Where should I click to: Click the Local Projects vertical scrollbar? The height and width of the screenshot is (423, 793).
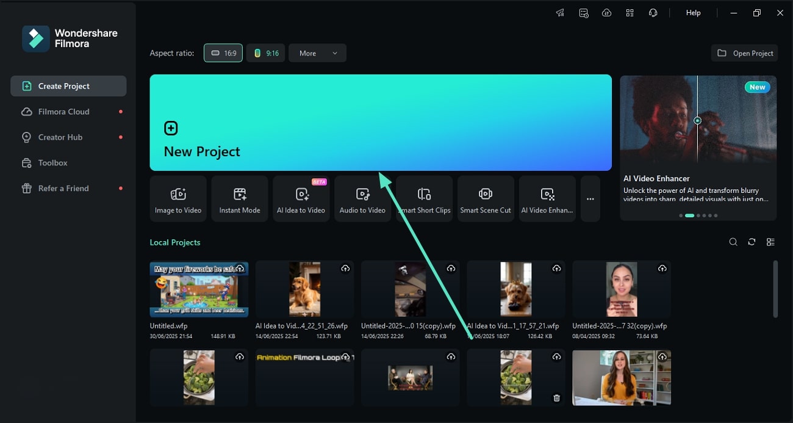[775, 289]
